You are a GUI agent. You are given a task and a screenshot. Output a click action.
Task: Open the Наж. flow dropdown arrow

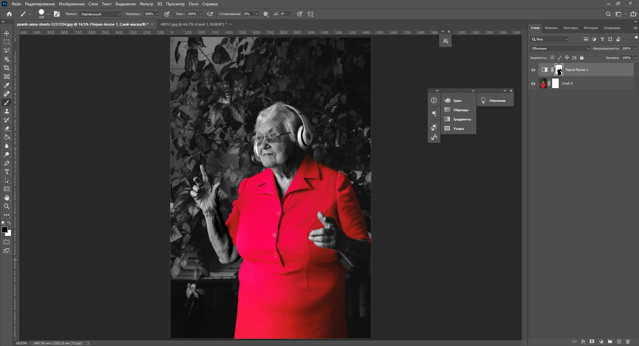coord(201,14)
